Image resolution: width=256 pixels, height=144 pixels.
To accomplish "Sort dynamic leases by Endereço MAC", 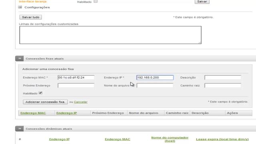I will [118, 139].
